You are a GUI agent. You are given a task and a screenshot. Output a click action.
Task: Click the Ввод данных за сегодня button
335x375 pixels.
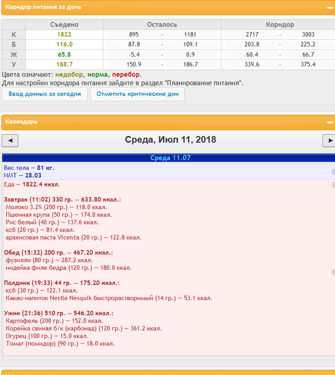pyautogui.click(x=45, y=94)
